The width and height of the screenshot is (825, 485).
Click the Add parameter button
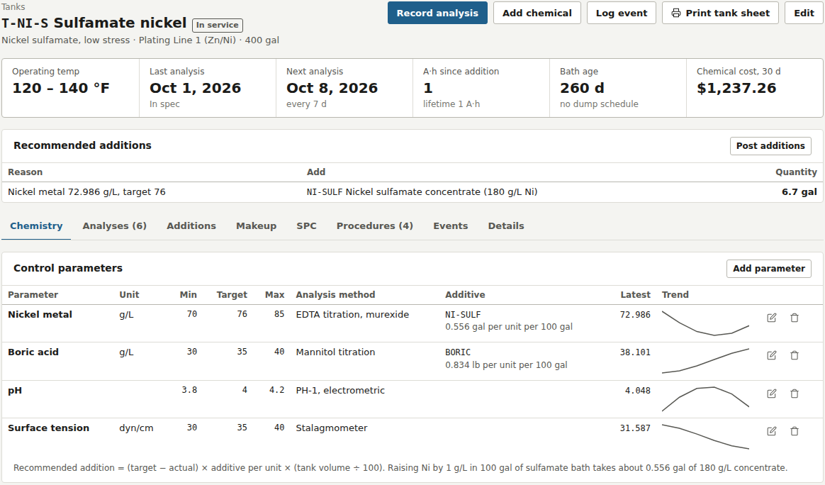(769, 269)
